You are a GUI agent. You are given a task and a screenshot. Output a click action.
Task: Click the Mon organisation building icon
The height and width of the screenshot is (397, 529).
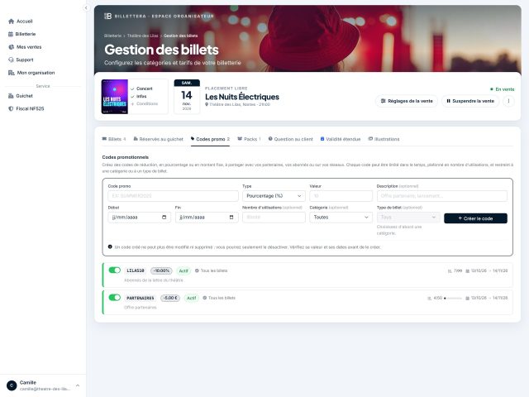pyautogui.click(x=11, y=73)
